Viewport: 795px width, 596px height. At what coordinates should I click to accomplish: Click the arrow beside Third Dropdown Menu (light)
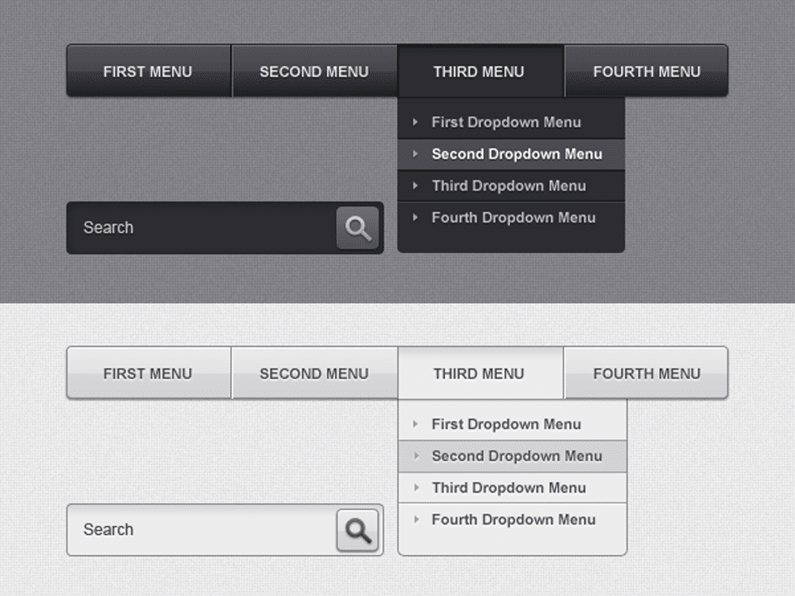pos(416,488)
